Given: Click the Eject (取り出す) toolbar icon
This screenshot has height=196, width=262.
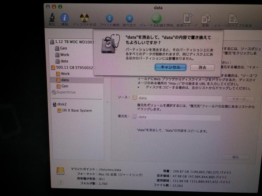Looking at the screenshot, I should pyautogui.click(x=129, y=18).
